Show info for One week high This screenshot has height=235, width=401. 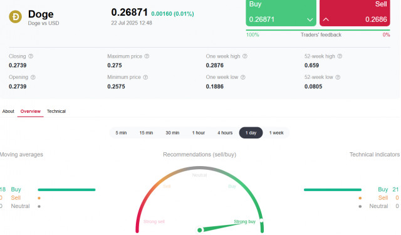[x=245, y=56]
